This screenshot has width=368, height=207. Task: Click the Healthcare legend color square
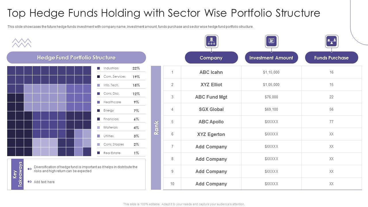tap(99, 102)
